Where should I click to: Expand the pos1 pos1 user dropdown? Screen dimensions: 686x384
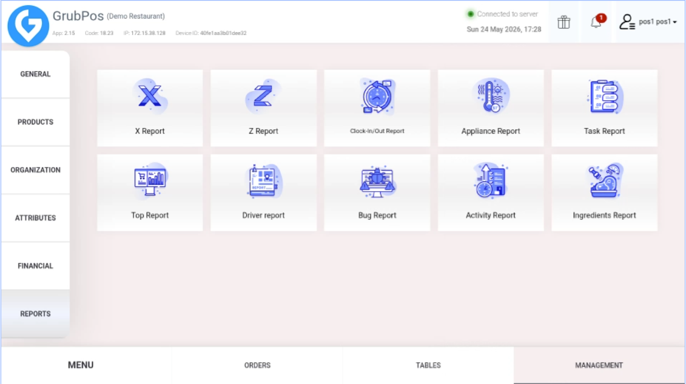(x=657, y=22)
